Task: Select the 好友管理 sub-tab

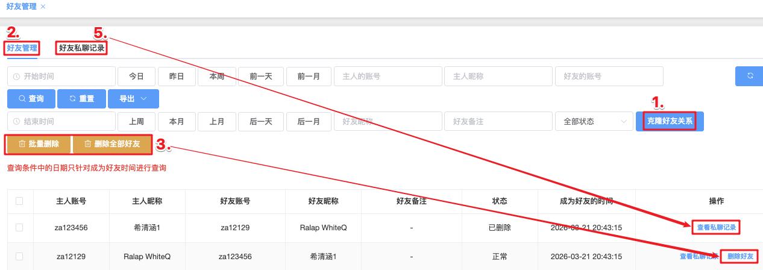Action: [x=22, y=48]
